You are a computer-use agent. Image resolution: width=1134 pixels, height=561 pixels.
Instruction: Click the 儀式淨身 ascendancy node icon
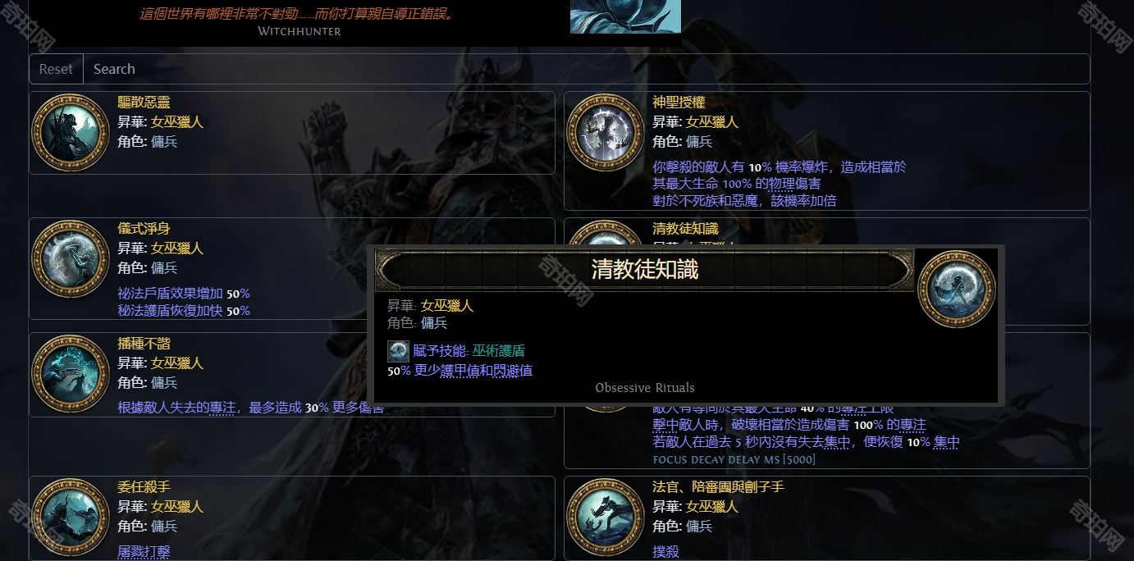pyautogui.click(x=70, y=258)
